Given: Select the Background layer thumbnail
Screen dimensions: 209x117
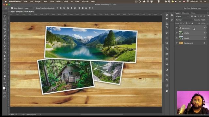Looking at the screenshot, I should coord(181,43).
